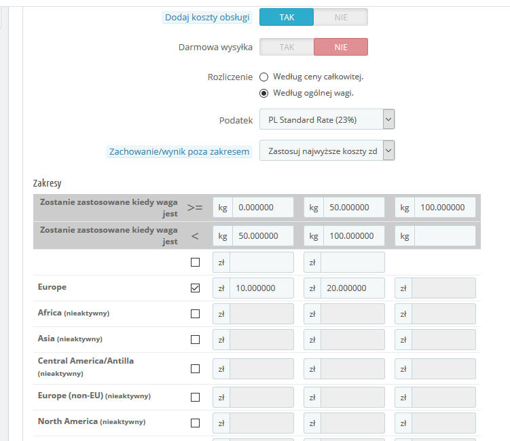Viewport: 510px width, 441px height.
Task: Expand the out-of-range behavior dropdown
Action: 327,151
